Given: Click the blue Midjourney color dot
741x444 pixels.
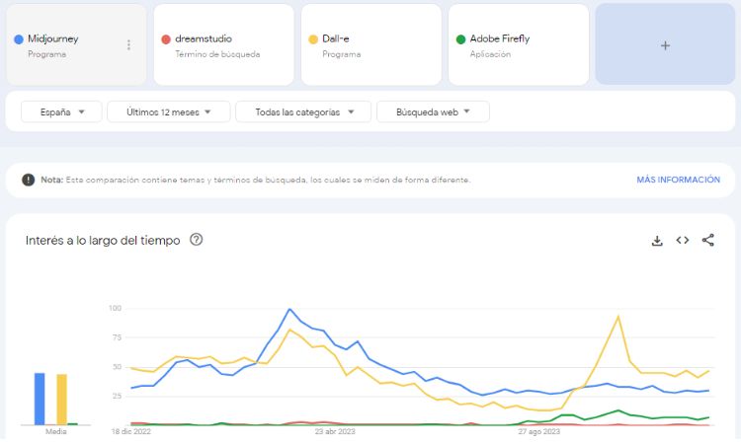Looking at the screenshot, I should [x=19, y=39].
